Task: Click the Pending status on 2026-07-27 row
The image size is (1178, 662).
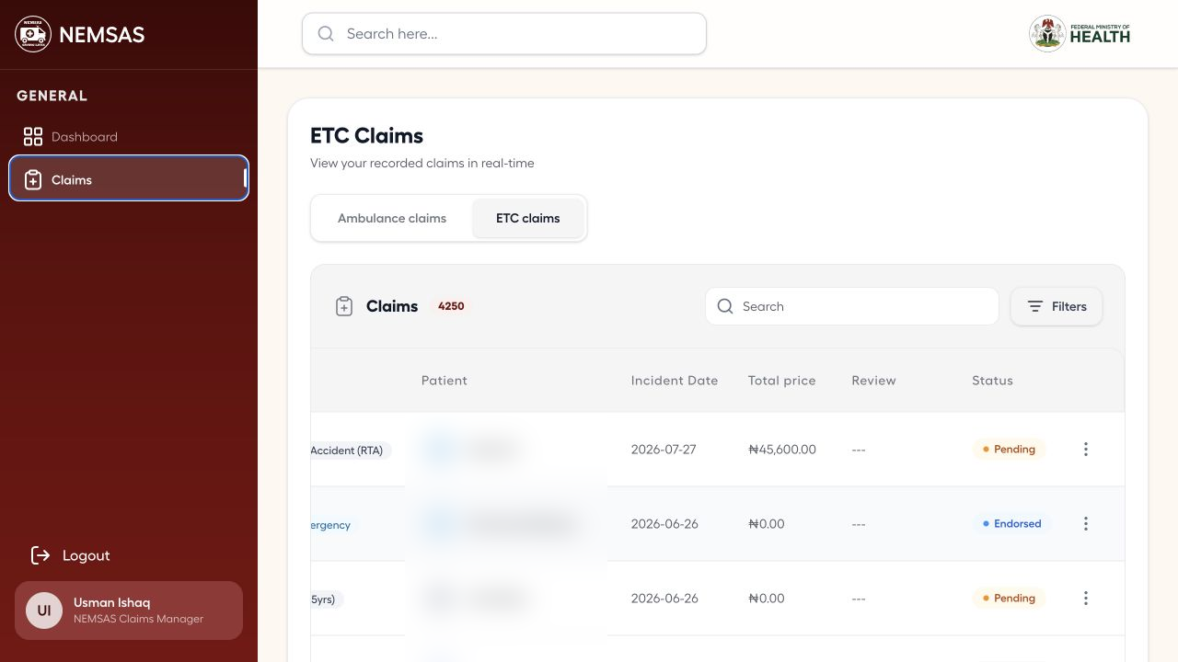Action: pos(1009,450)
